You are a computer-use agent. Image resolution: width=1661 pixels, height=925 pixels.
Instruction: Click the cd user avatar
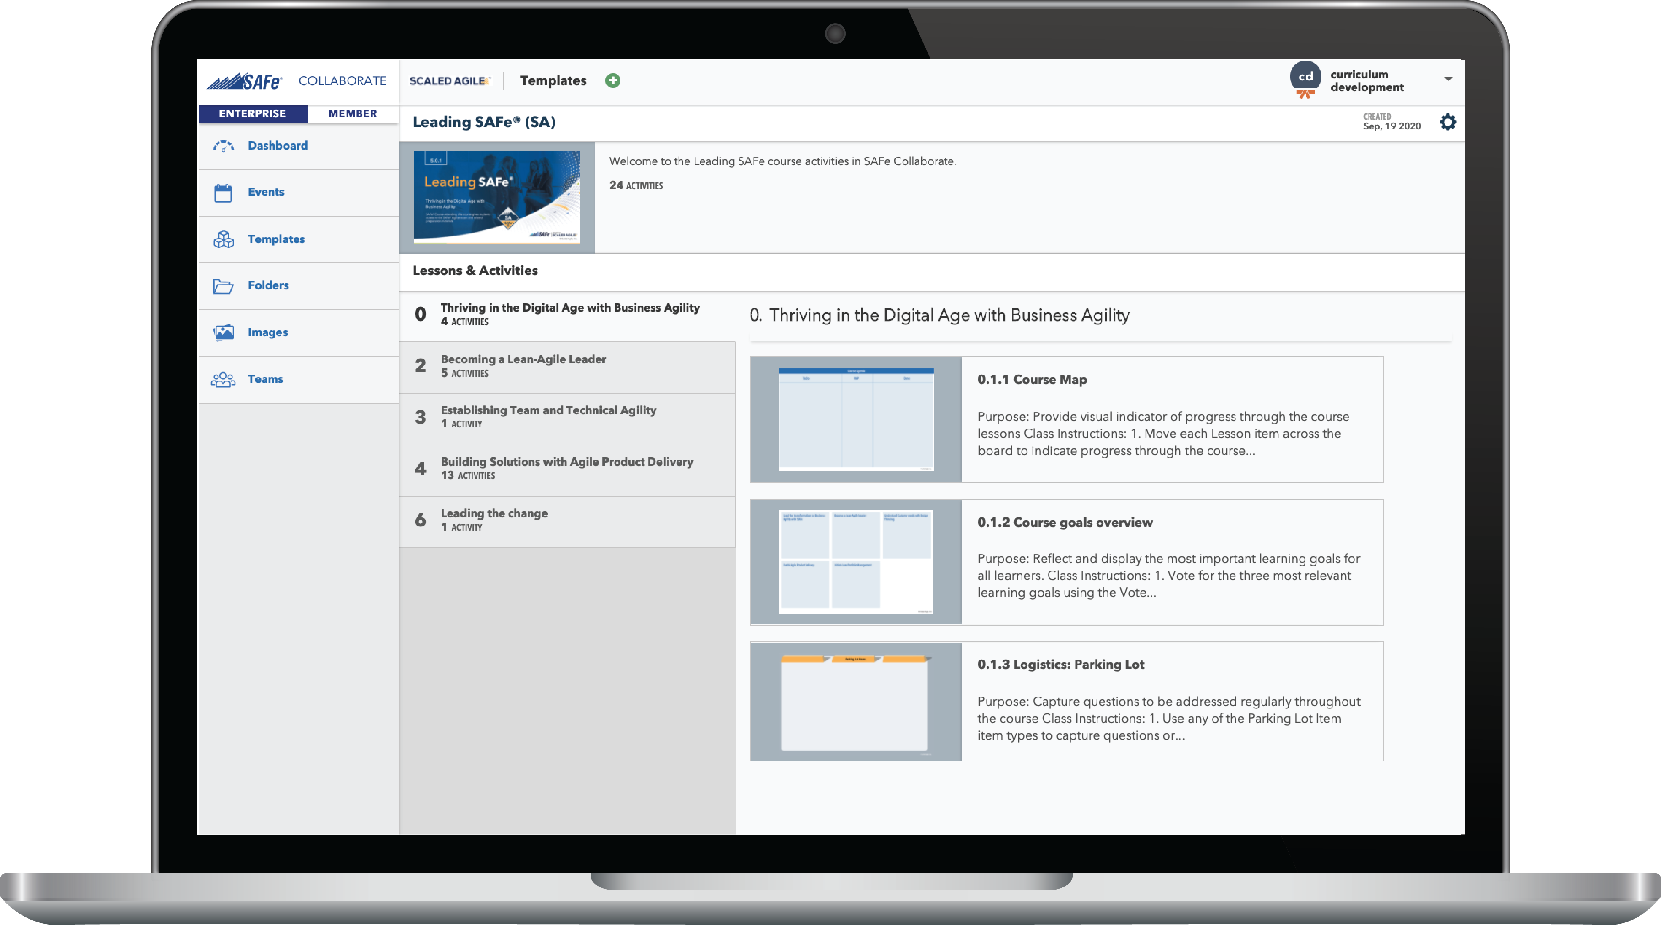[x=1305, y=77]
